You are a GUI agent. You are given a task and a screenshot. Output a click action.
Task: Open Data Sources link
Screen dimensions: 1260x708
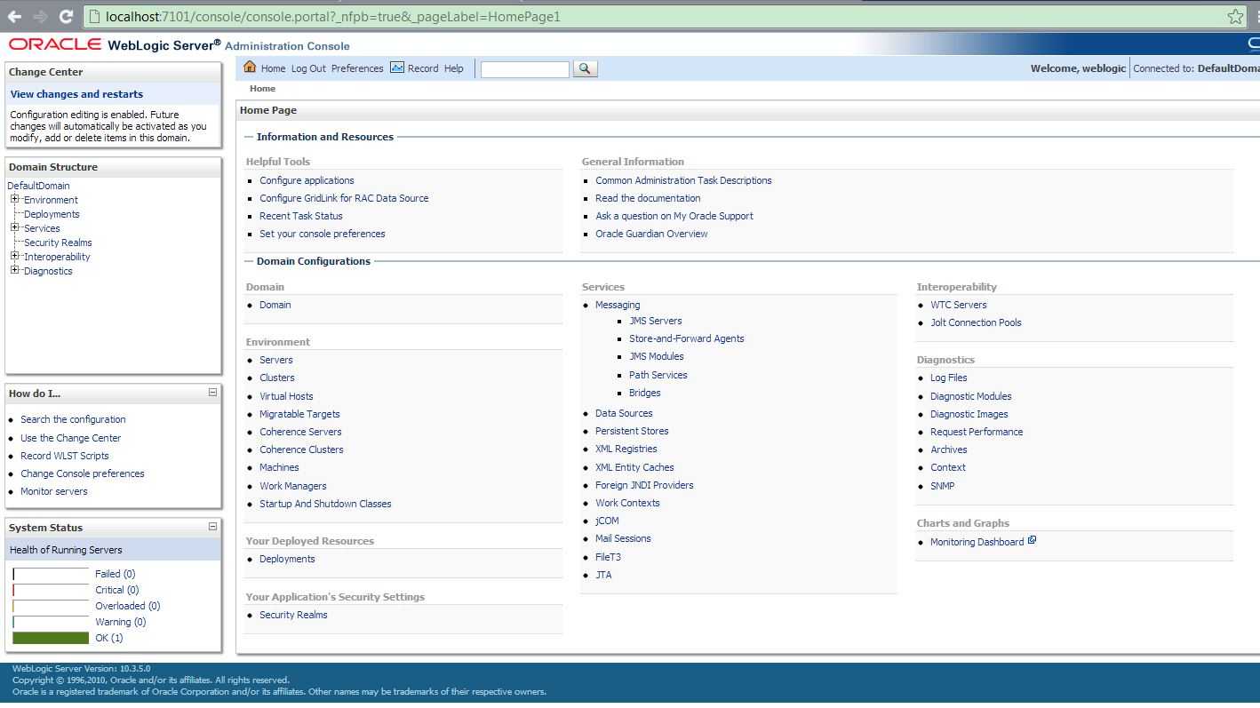[624, 413]
